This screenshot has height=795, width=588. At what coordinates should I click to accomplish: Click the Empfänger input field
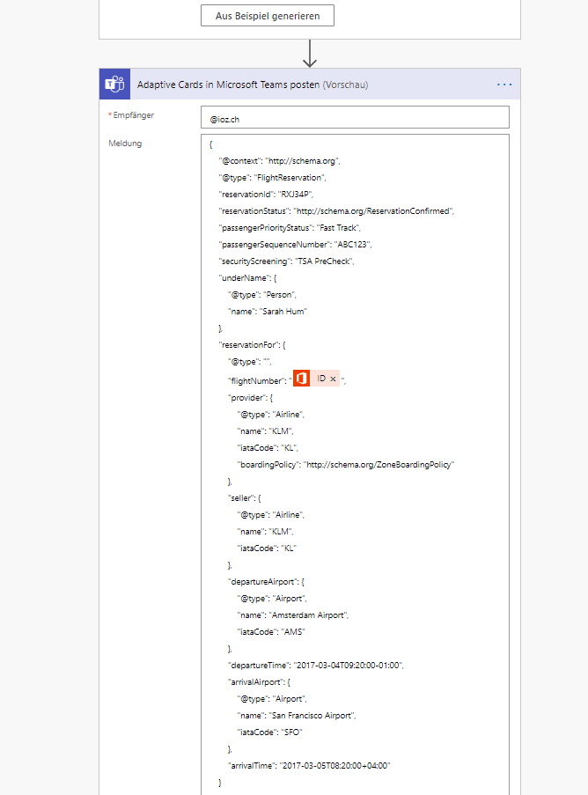pyautogui.click(x=355, y=118)
